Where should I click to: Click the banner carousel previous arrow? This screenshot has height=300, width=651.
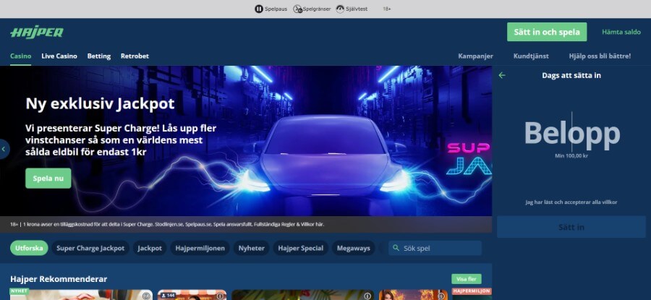pos(4,149)
